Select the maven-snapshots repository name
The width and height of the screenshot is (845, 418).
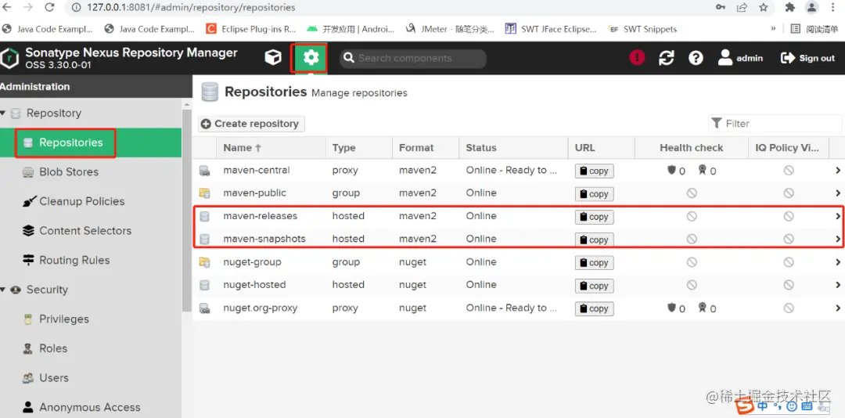(x=264, y=239)
